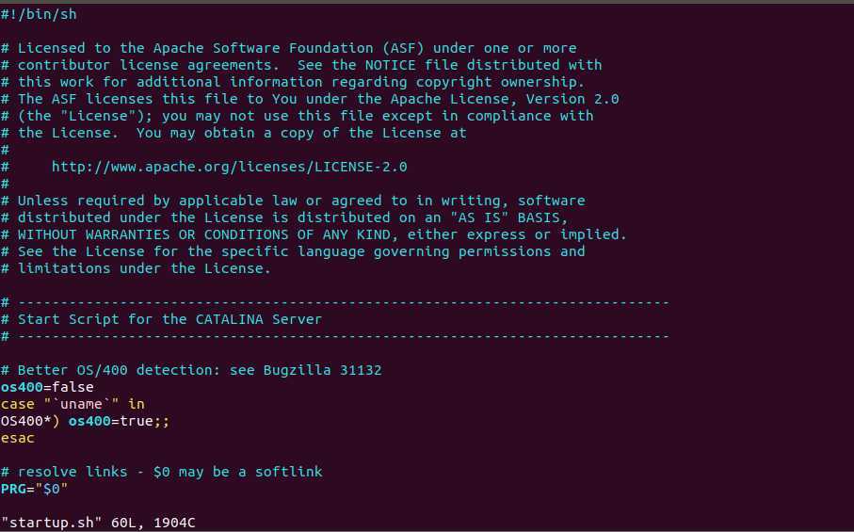Screen dimensions: 854x532
Task: Place cursor on PRG="$0" line
Action: 34,489
